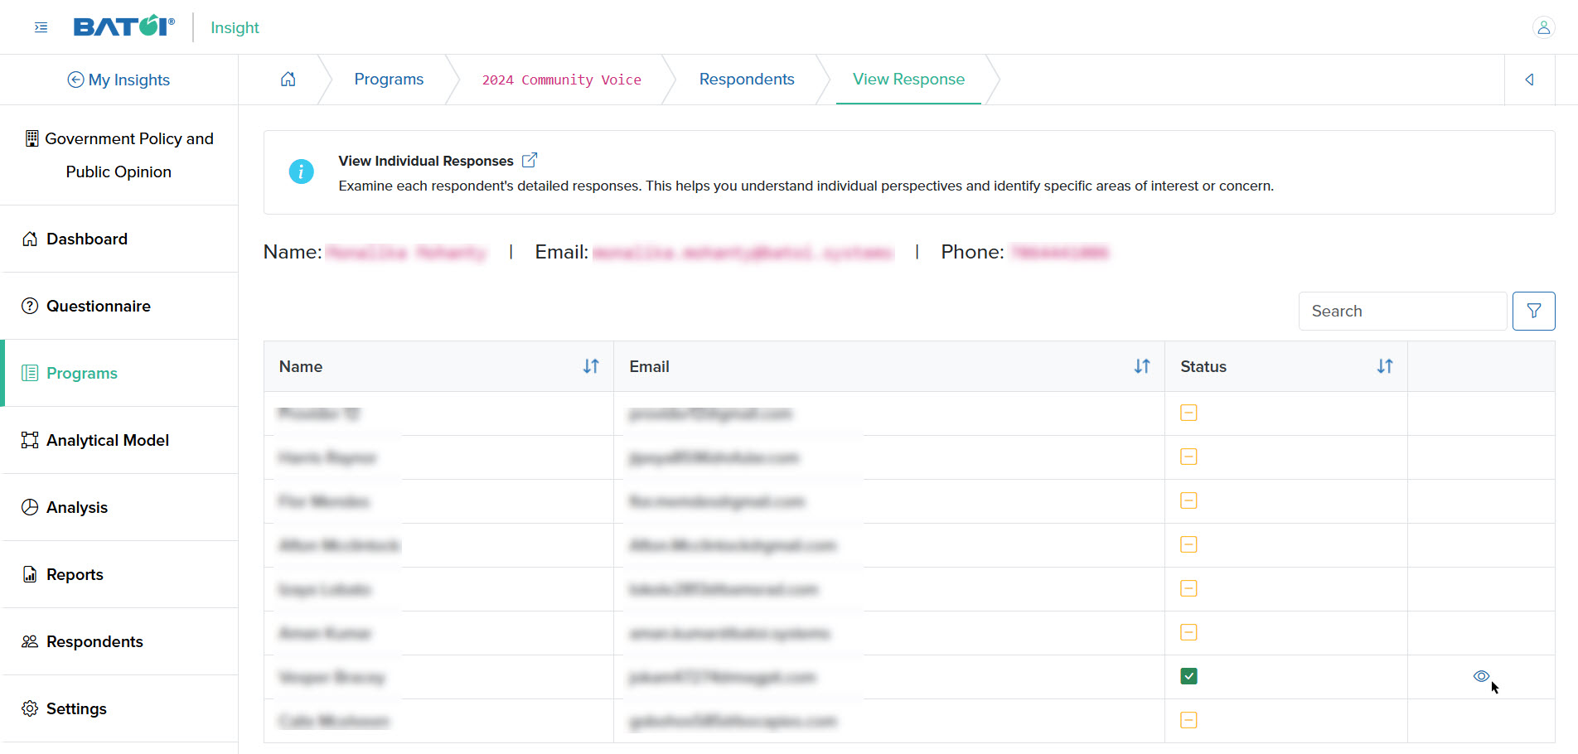
Task: Click Government Policy and Public Opinion title
Action: (x=119, y=155)
